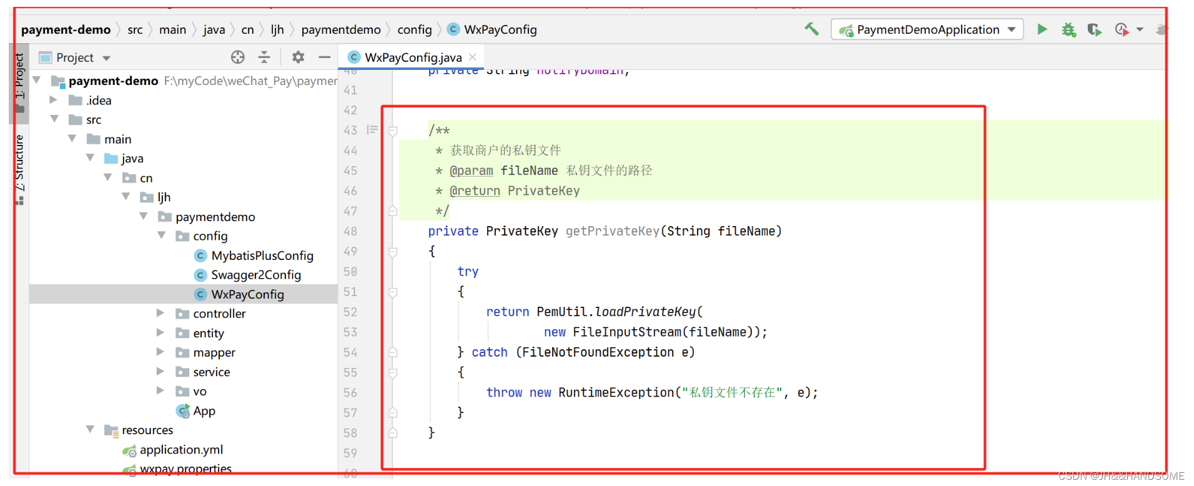Click java breadcrumb in navigation bar
1194x486 pixels.
pos(214,29)
